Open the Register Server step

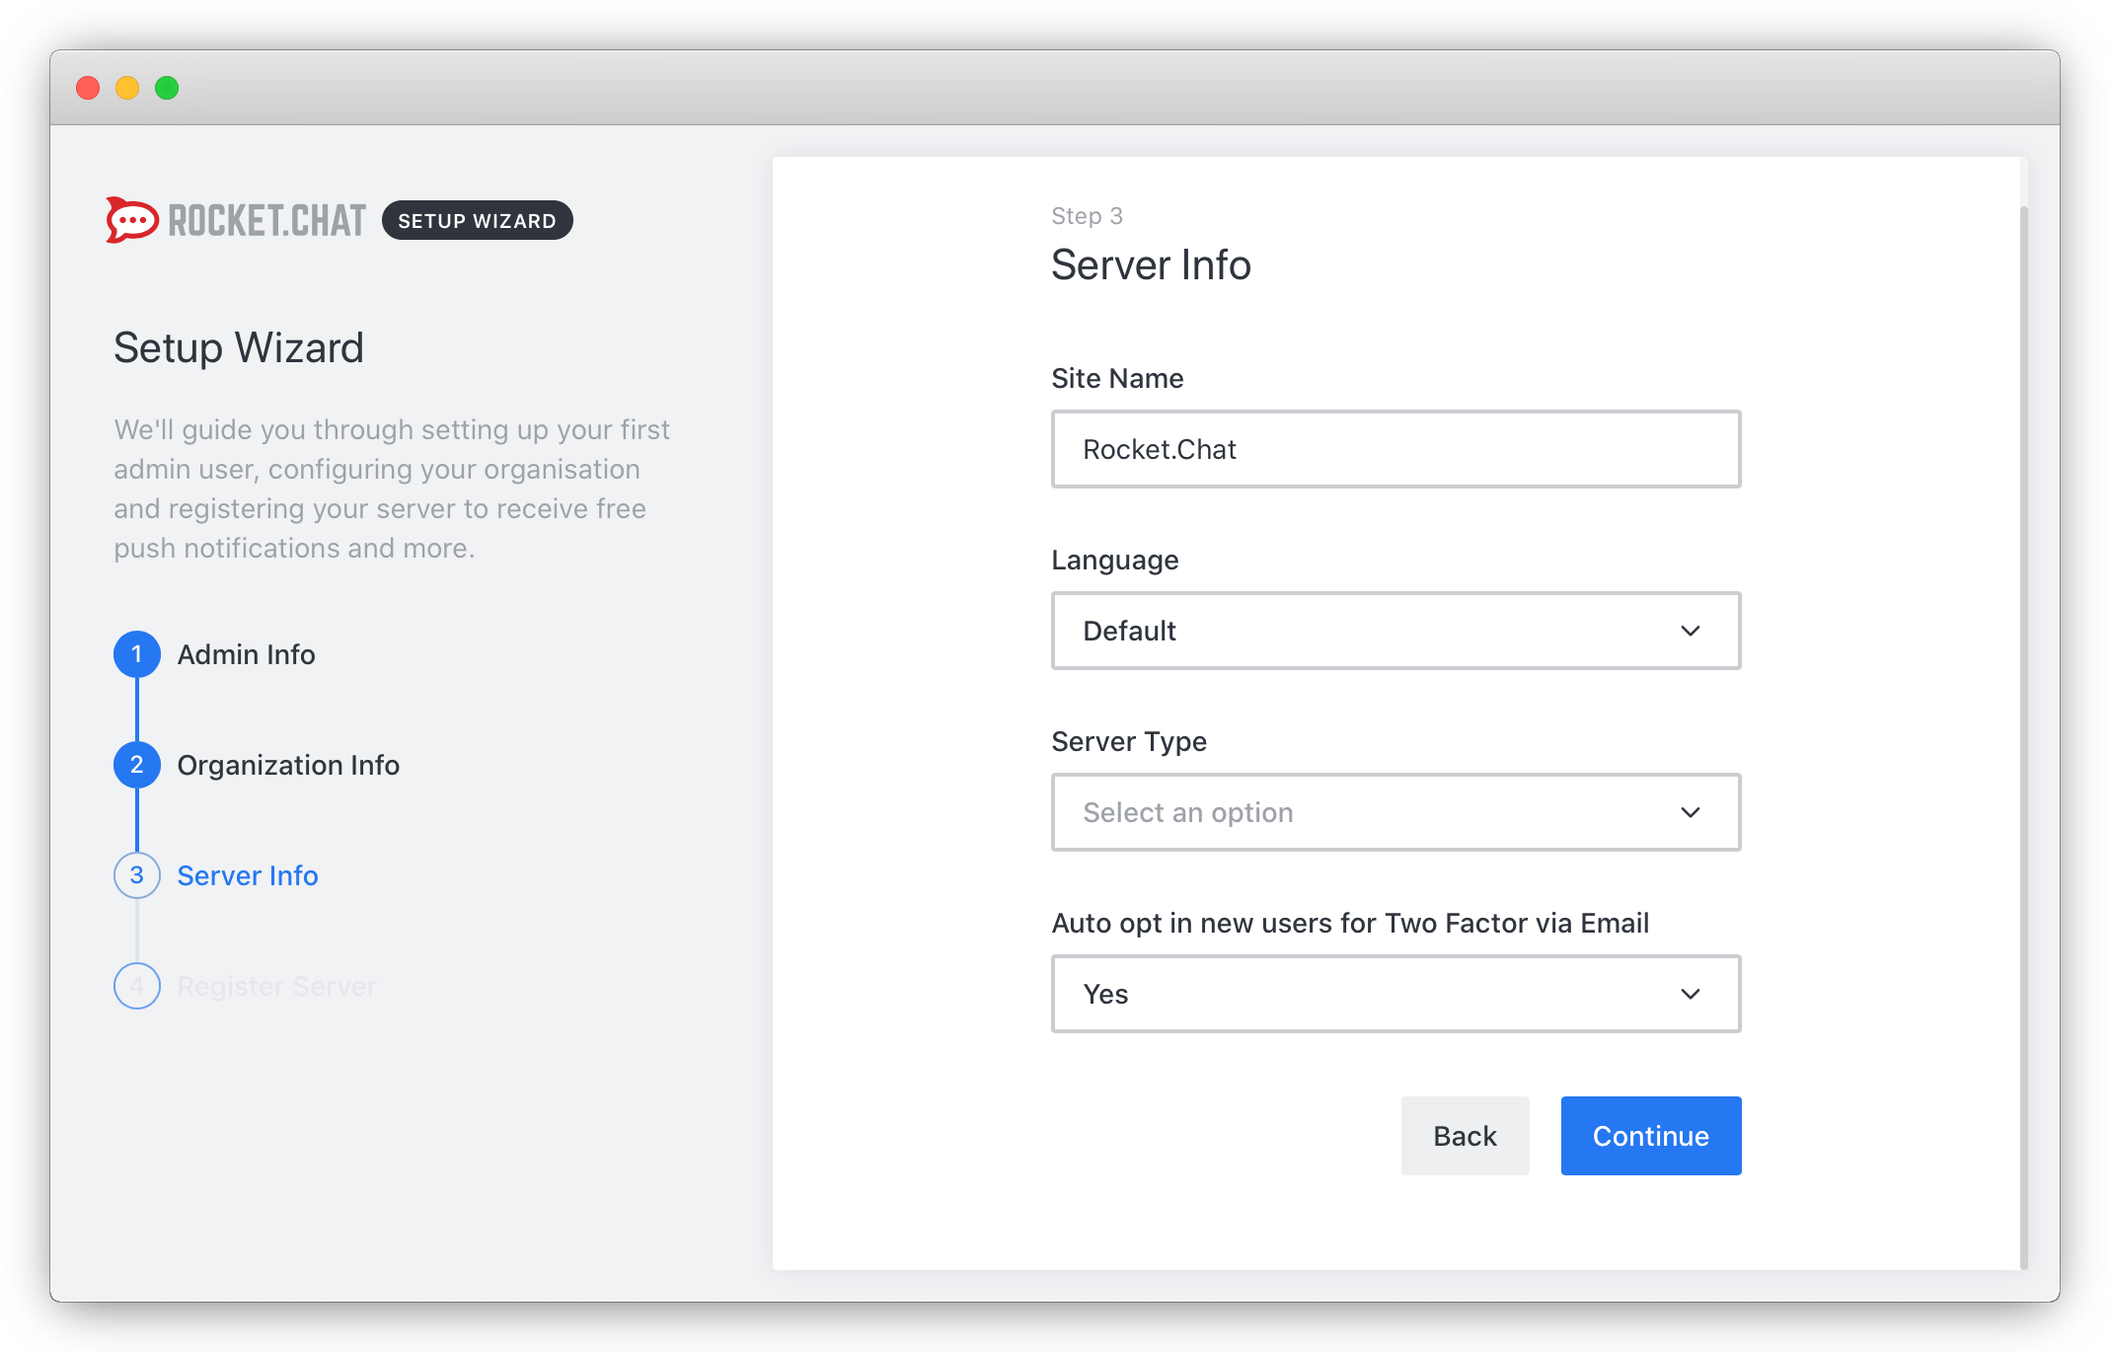[277, 986]
